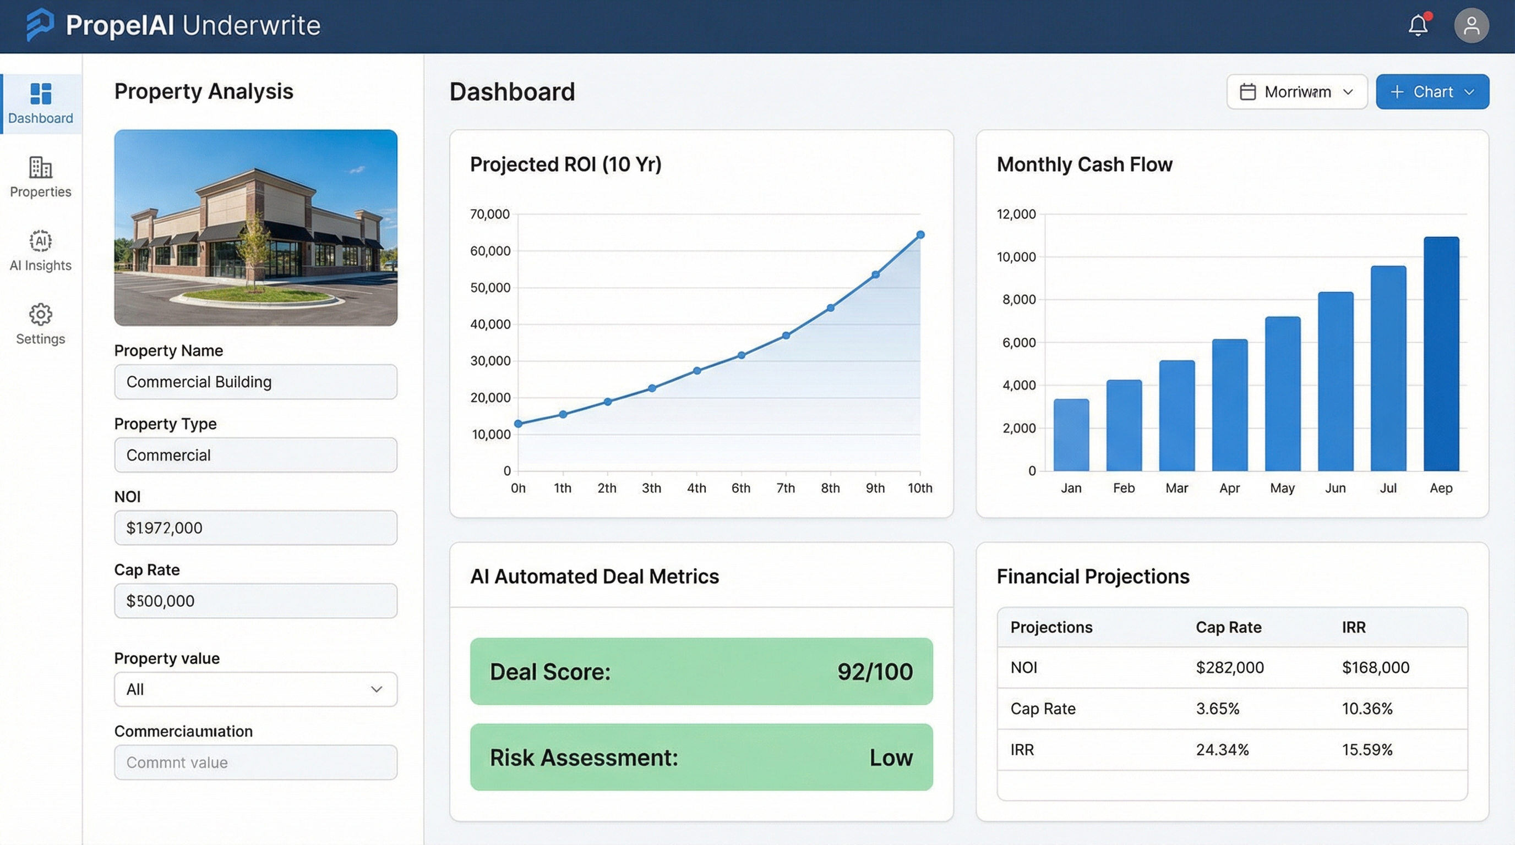The width and height of the screenshot is (1515, 845).
Task: Click the notification bell
Action: coord(1418,25)
